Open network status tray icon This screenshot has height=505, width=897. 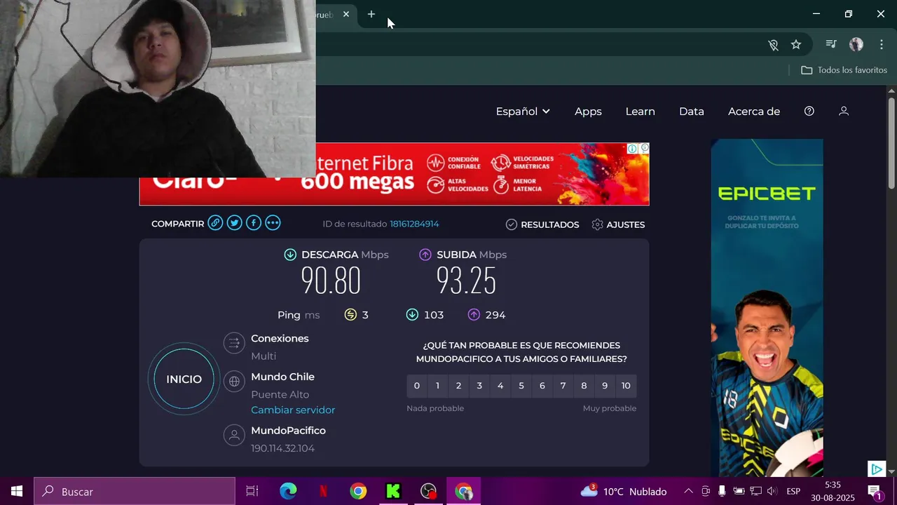click(x=755, y=491)
